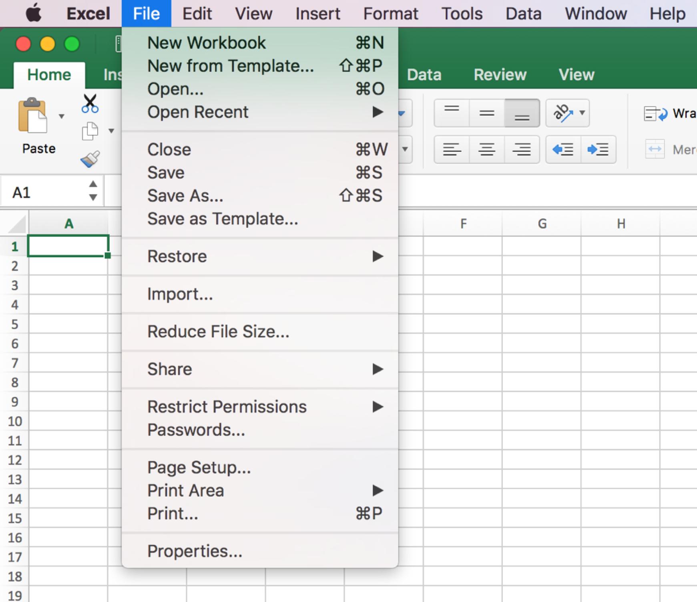
Task: Select row 10 header
Action: point(15,421)
